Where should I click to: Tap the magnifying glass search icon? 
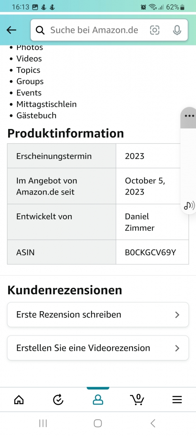[x=41, y=30]
